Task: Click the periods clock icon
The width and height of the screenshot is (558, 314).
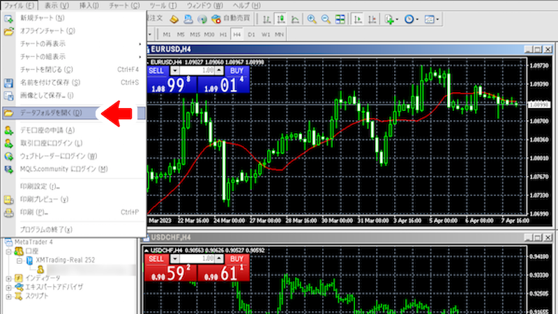Action: click(x=409, y=20)
